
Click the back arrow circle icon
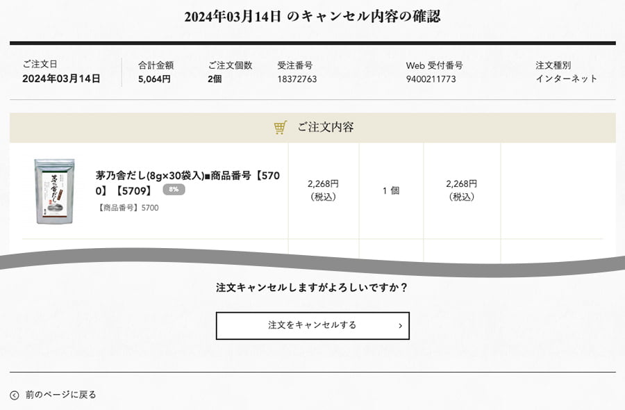[x=15, y=395]
